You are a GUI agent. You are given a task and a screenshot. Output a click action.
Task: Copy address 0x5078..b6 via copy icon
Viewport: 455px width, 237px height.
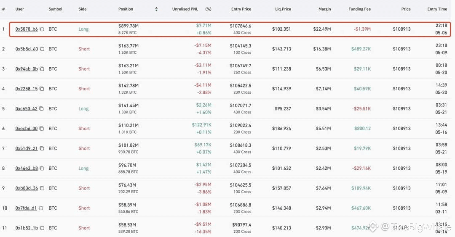tap(42, 29)
